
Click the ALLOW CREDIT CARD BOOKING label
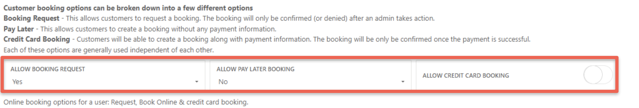[x=465, y=75]
